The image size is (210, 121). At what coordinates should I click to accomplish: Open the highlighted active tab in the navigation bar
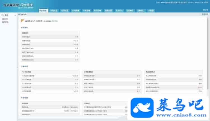(x=43, y=10)
